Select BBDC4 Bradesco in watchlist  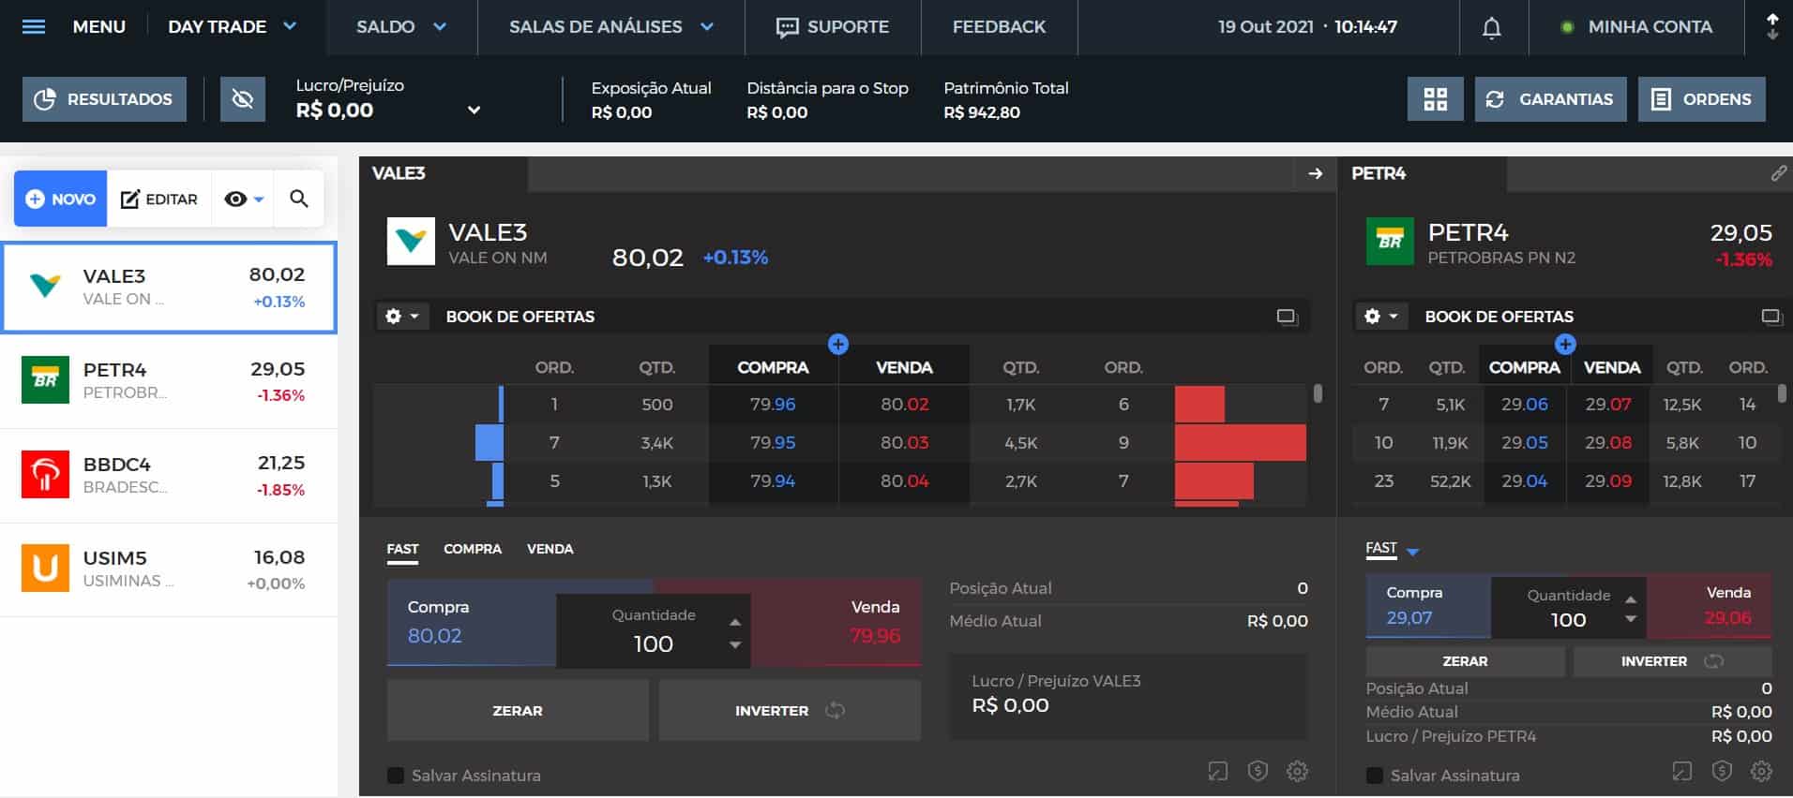[x=169, y=476]
